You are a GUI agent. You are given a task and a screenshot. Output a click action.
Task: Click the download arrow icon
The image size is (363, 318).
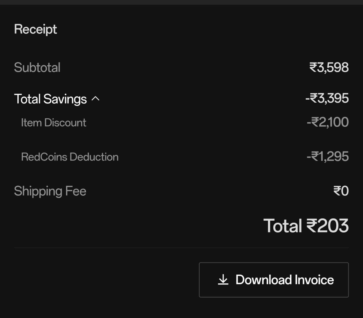pos(223,279)
